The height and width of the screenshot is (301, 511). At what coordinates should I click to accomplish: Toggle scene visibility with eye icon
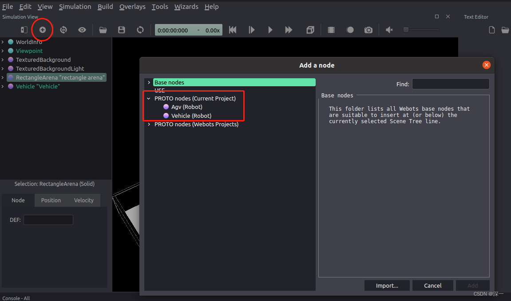click(82, 29)
